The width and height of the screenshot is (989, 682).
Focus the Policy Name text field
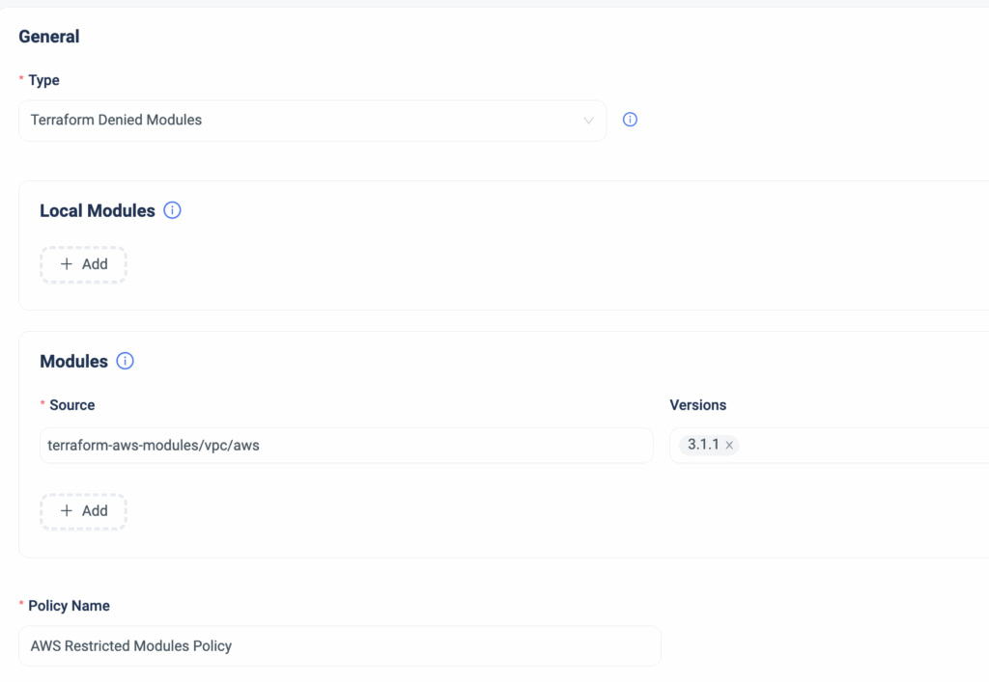click(339, 645)
